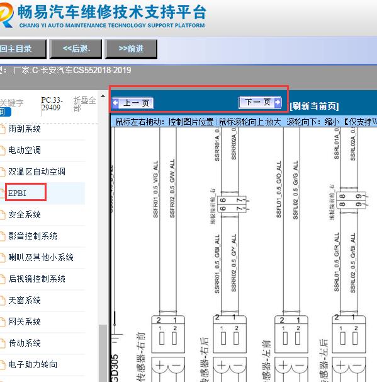Click sidebar scrollbar up arrow
This screenshot has width=377, height=382.
(x=103, y=96)
